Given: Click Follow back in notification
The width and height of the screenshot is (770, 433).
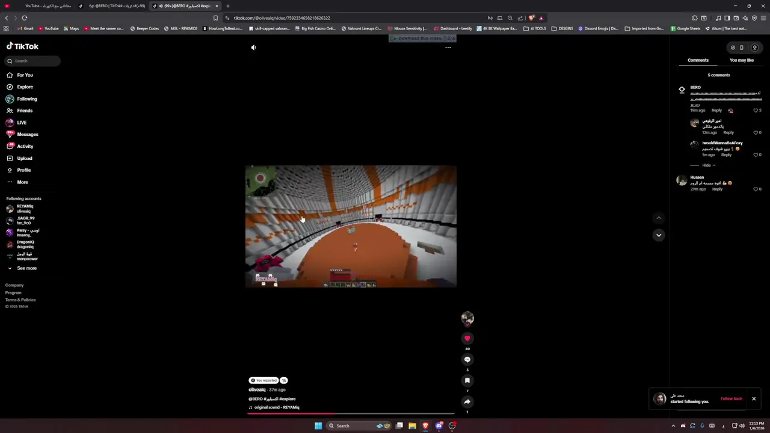Looking at the screenshot, I should [731, 399].
